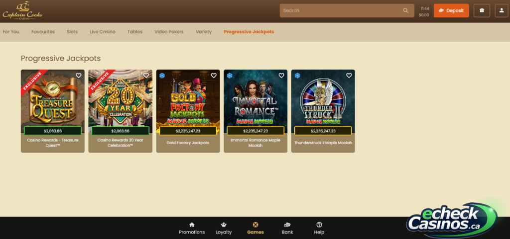510x239 pixels.
Task: Click the Bank cash icon
Action: pyautogui.click(x=287, y=225)
